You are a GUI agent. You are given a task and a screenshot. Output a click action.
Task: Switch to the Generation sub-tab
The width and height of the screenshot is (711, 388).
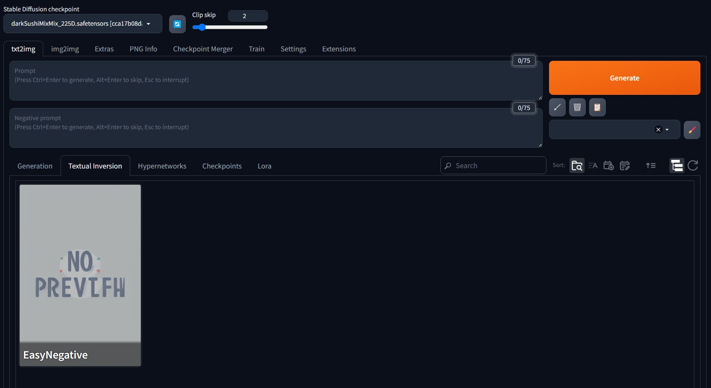(x=35, y=166)
